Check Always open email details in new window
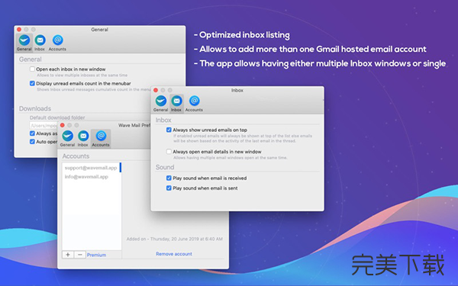The image size is (458, 286). coord(169,152)
